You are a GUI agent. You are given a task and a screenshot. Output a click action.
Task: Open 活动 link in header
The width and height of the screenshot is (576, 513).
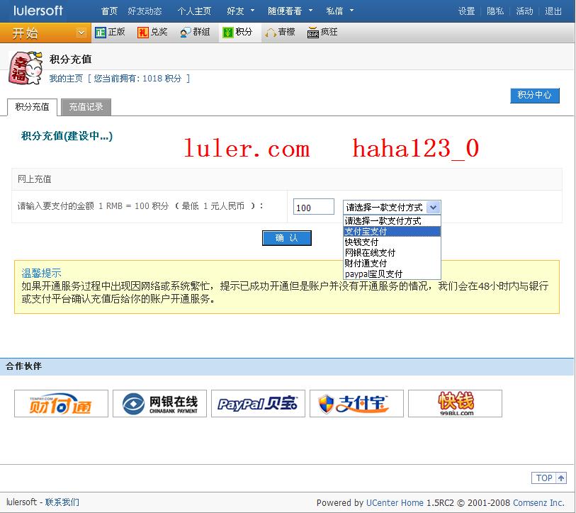(x=524, y=11)
